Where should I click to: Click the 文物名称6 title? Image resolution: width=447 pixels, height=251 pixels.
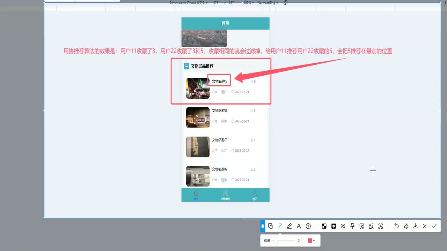(219, 169)
